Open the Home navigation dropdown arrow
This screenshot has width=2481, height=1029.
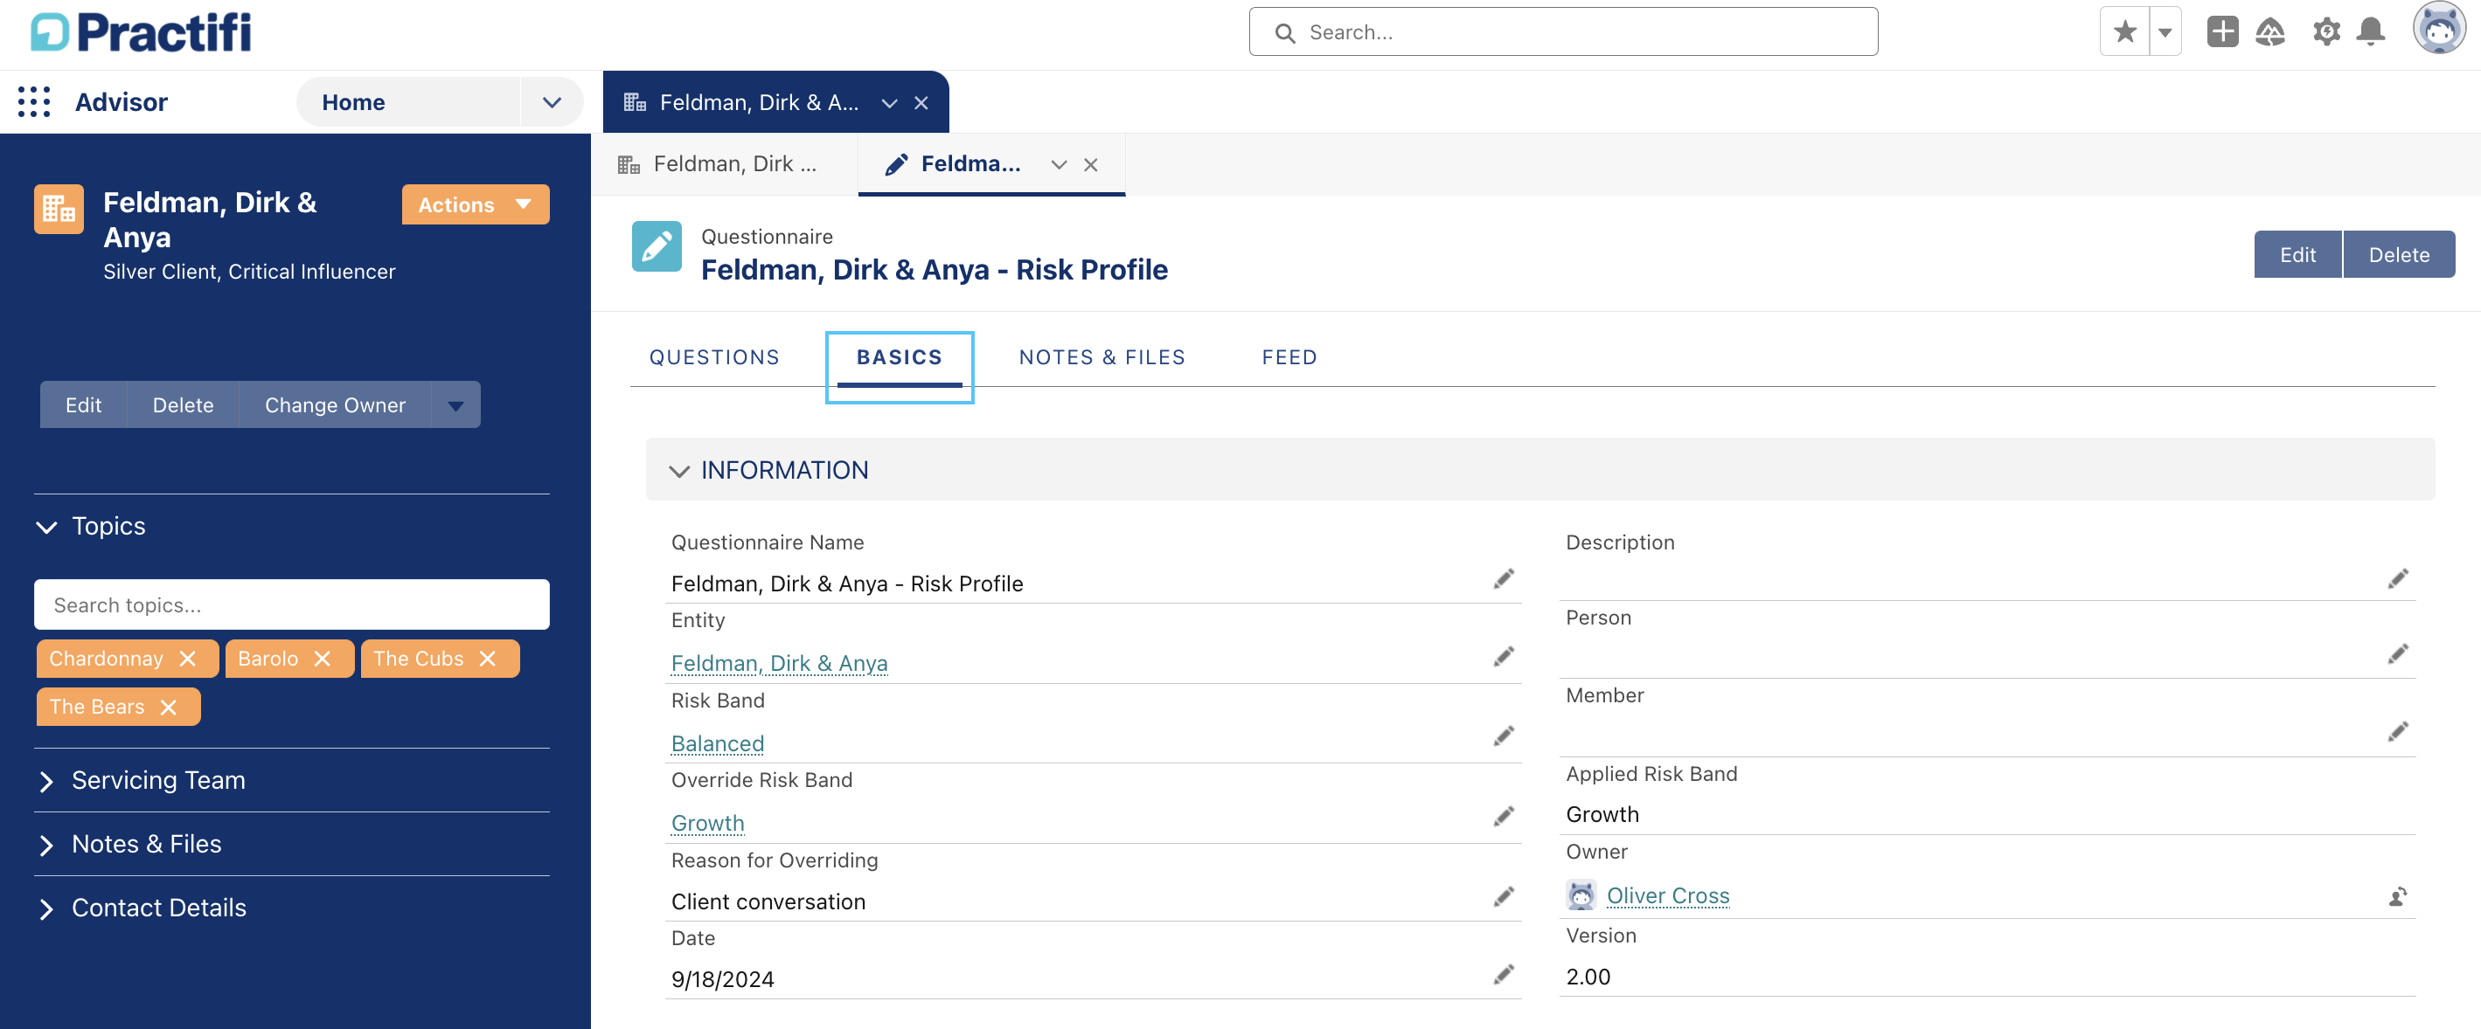(x=551, y=102)
